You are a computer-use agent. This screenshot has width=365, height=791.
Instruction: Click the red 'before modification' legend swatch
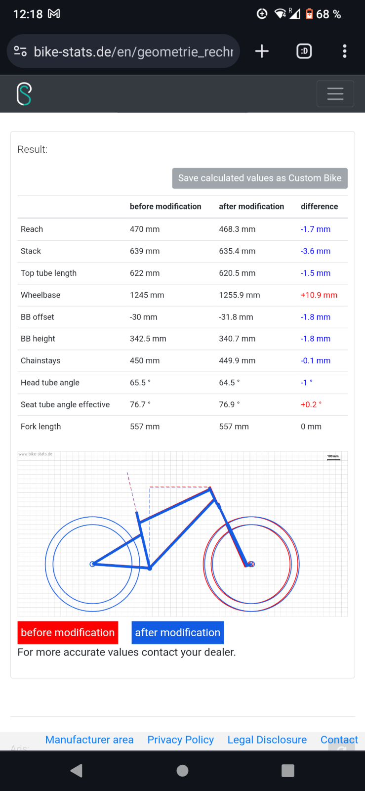point(68,632)
